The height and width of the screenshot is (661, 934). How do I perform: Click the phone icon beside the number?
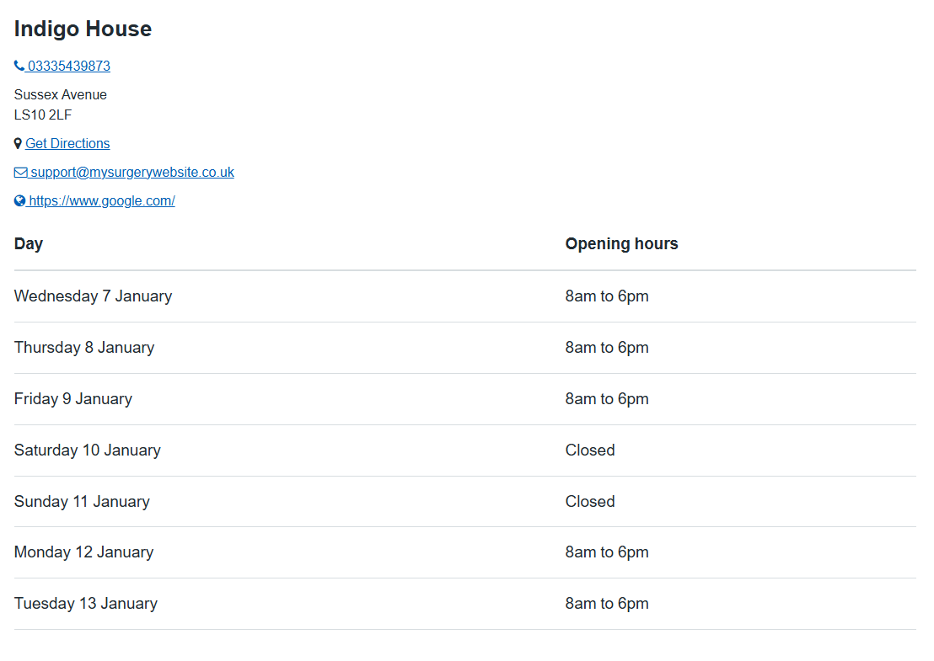coord(19,66)
